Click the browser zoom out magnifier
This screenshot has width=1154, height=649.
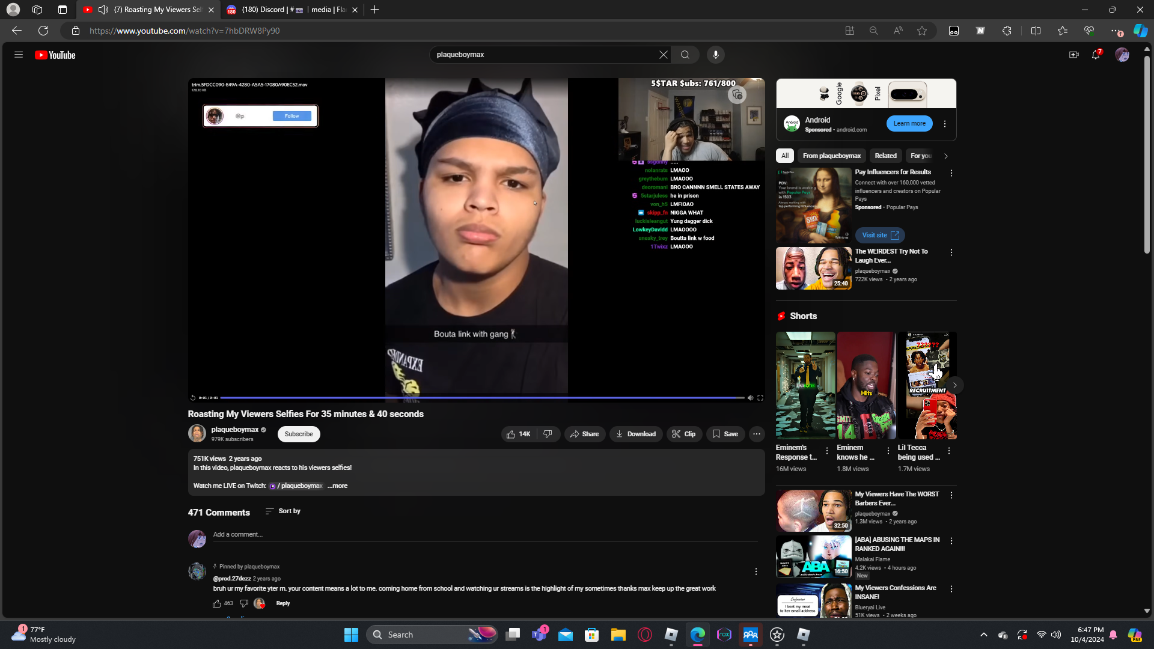coord(874,31)
